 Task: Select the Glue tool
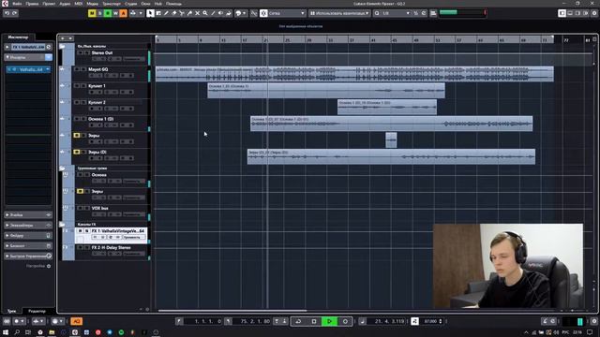point(189,13)
